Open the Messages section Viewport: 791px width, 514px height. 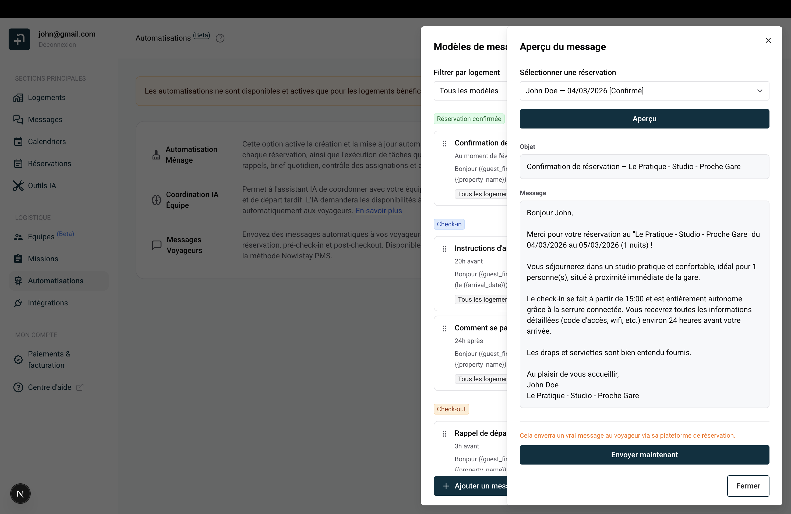pyautogui.click(x=45, y=119)
